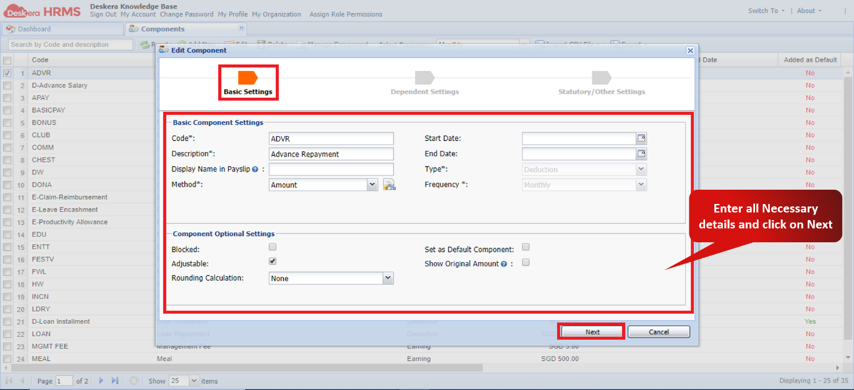This screenshot has width=854, height=390.
Task: Click the Cancel button
Action: 659,332
